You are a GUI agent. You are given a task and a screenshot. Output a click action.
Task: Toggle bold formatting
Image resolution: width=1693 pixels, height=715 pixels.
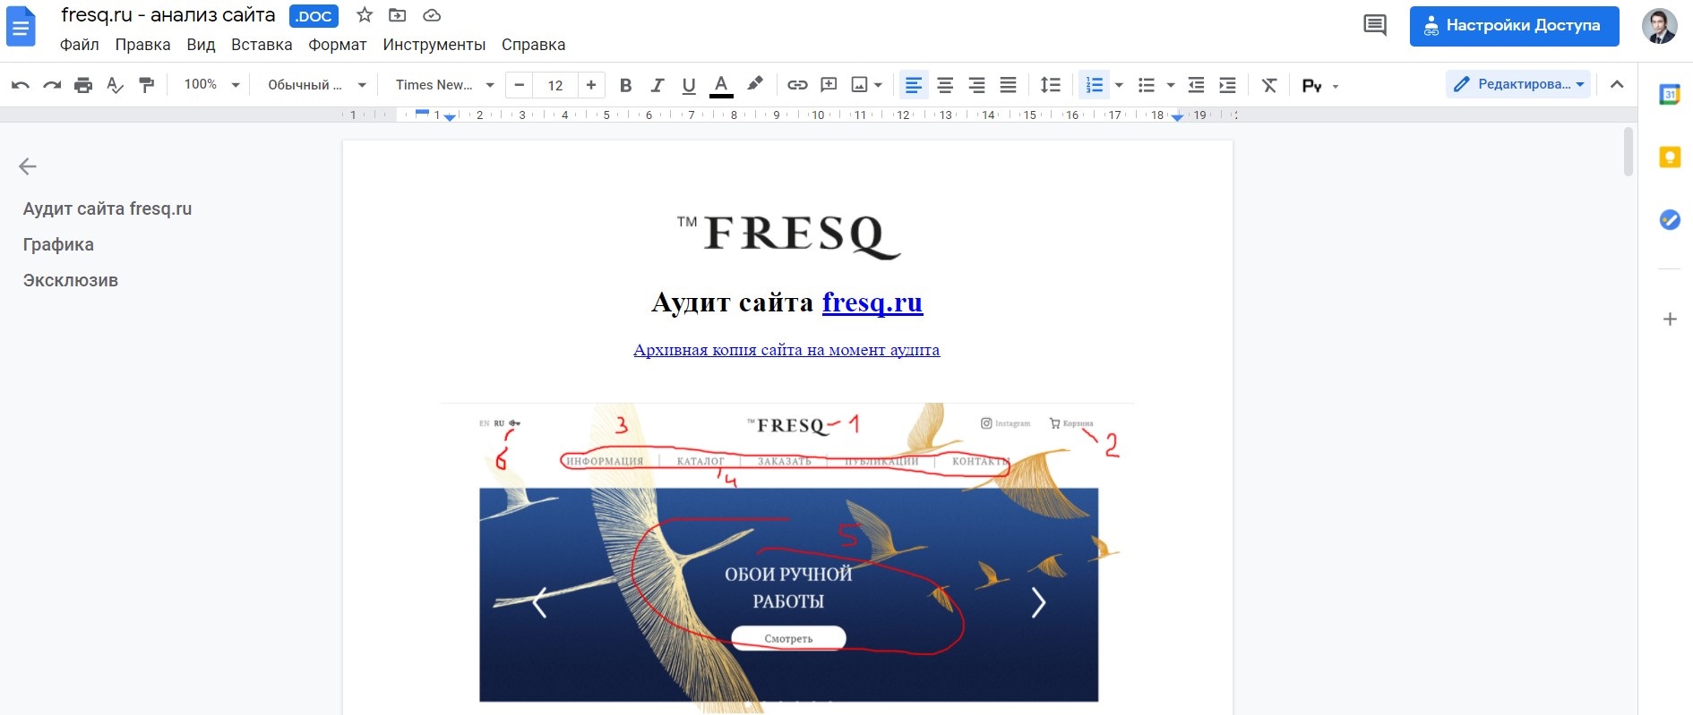[626, 85]
